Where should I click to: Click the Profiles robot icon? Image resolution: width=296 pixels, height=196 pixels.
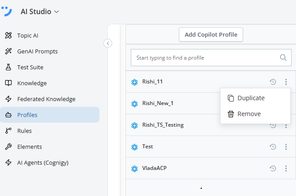click(x=8, y=115)
